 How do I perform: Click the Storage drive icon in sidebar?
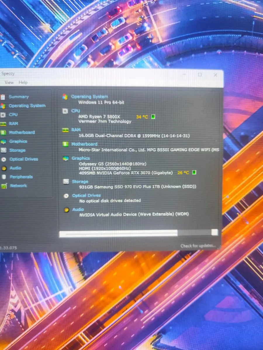(x=4, y=150)
